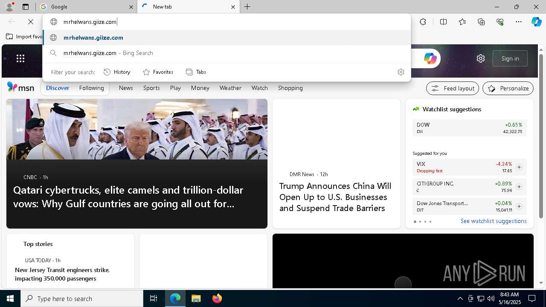This screenshot has width=546, height=307.
Task: Open volume control in system tray
Action: click(491, 298)
